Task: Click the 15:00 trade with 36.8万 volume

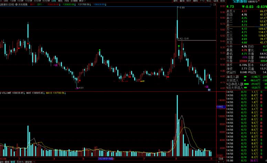Action: click(247, 161)
